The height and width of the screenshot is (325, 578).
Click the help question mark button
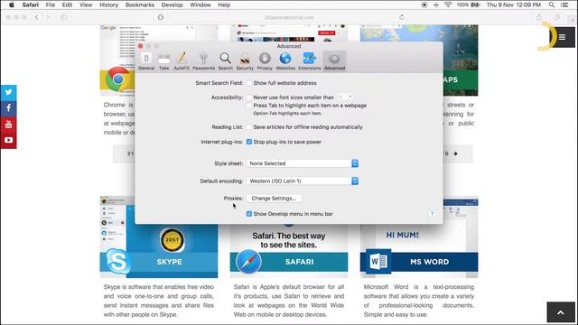tap(432, 214)
